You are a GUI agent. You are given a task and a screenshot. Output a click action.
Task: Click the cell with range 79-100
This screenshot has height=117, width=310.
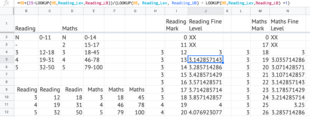(x=94, y=67)
